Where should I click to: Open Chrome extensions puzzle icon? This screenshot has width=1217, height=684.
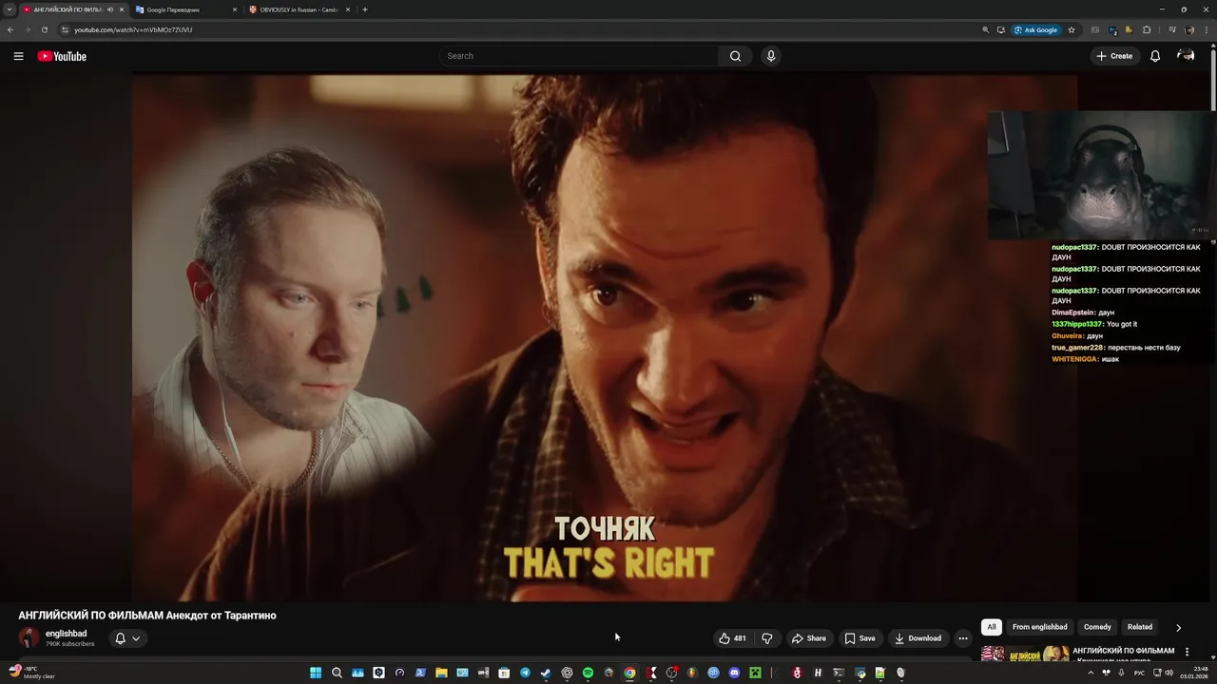click(1147, 29)
